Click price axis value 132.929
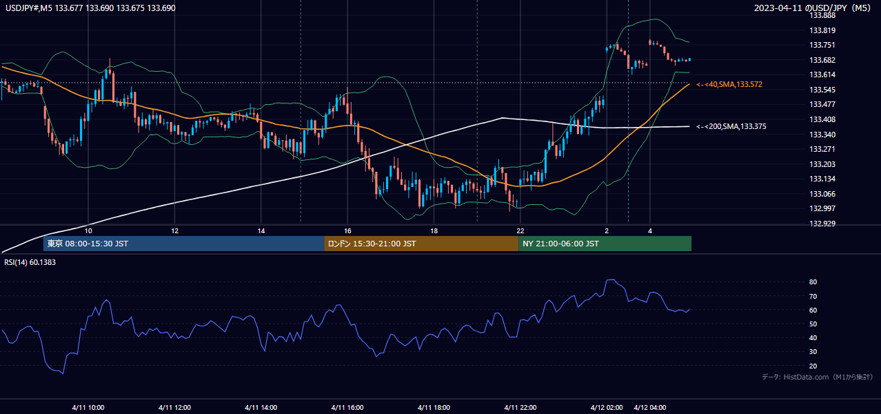 click(822, 224)
